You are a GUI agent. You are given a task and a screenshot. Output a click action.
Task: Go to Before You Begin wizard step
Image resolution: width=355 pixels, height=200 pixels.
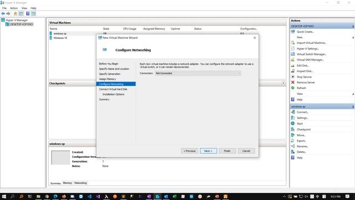pyautogui.click(x=109, y=64)
